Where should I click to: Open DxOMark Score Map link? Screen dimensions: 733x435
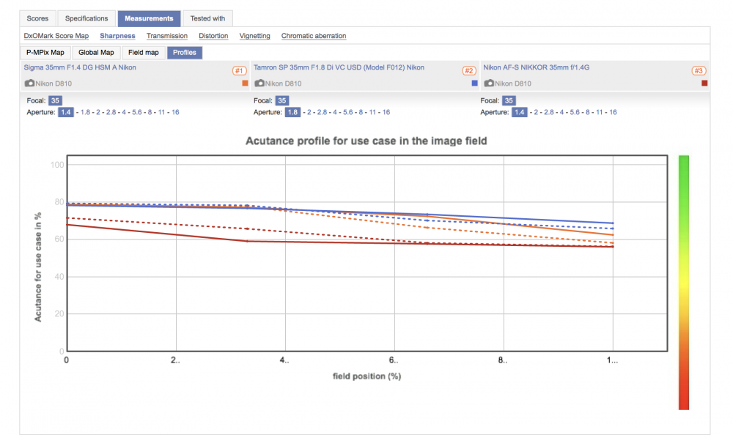pos(56,35)
